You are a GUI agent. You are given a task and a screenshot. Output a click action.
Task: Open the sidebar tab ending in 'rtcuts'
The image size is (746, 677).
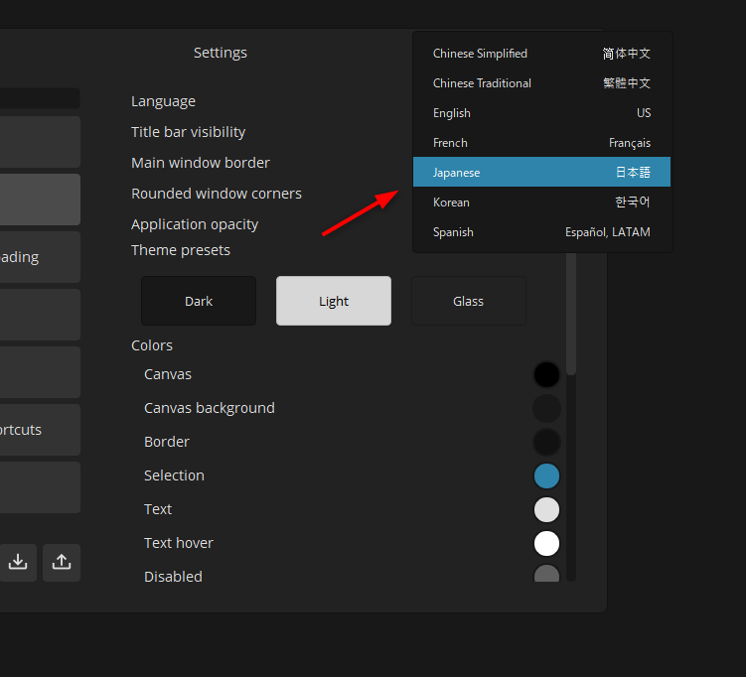pyautogui.click(x=40, y=430)
